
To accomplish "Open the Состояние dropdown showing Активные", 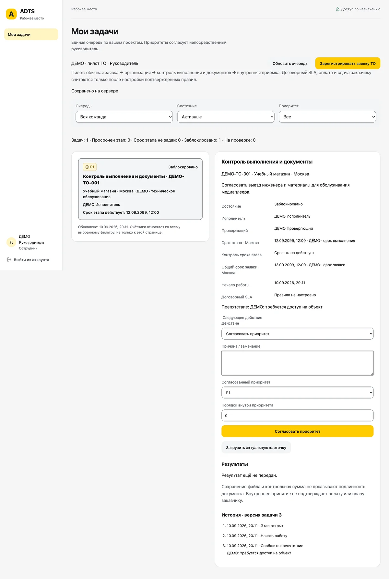I will [226, 117].
